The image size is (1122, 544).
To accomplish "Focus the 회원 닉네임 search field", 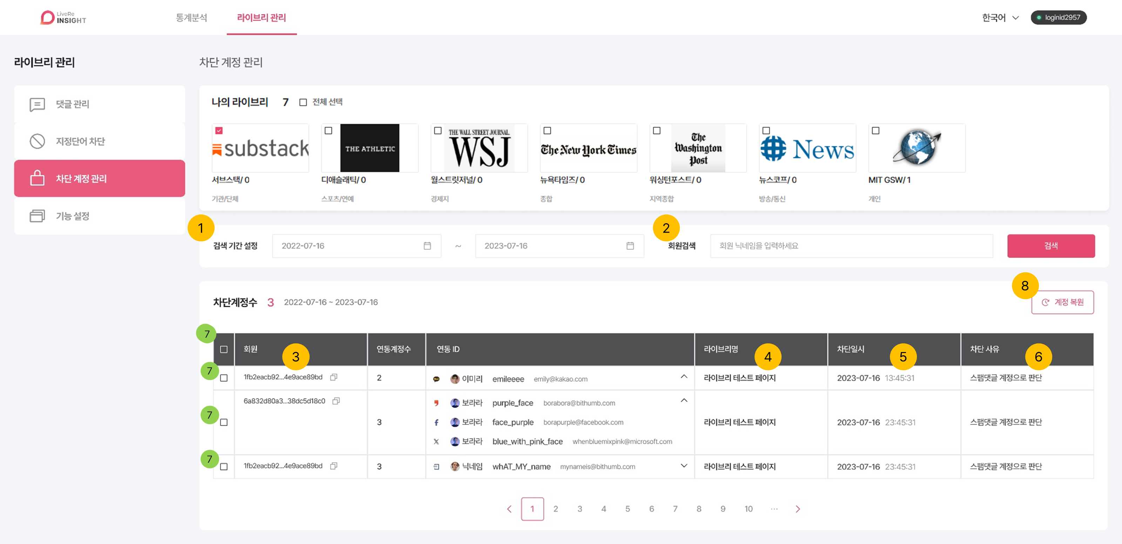I will [x=851, y=246].
